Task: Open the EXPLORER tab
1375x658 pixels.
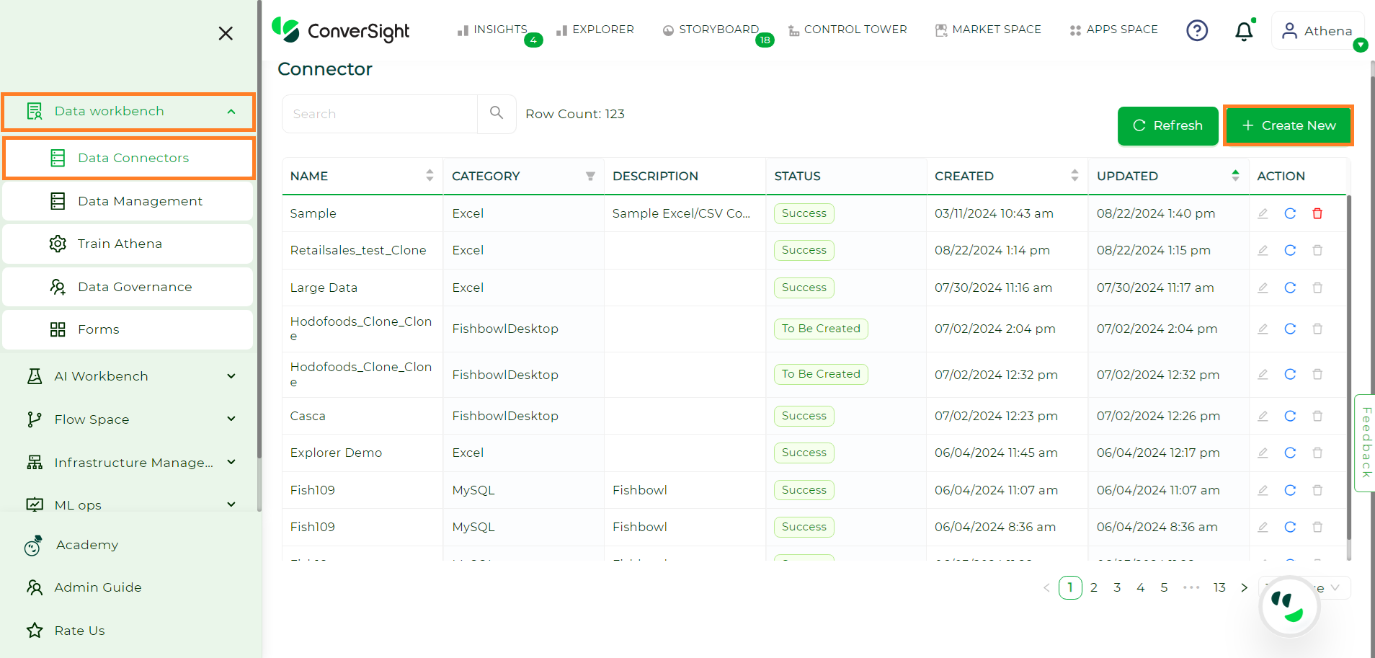Action: coord(595,30)
